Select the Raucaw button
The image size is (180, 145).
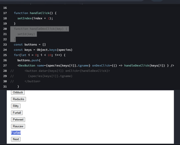pos(18,126)
